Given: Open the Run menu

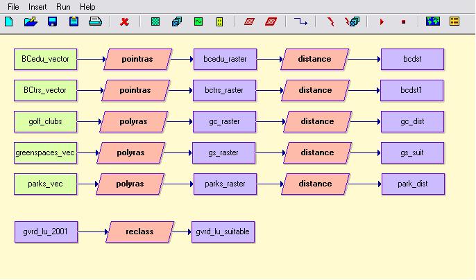Looking at the screenshot, I should (x=63, y=6).
